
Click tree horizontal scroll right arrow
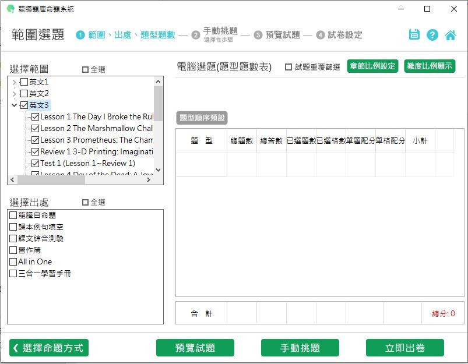tap(149, 179)
